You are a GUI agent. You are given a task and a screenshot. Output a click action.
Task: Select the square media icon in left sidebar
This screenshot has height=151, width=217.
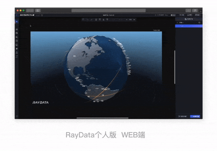pos(17,41)
